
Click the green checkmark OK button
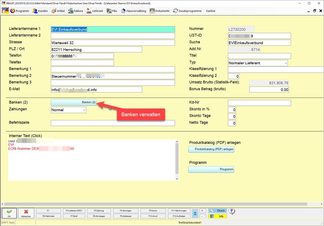(x=9, y=213)
